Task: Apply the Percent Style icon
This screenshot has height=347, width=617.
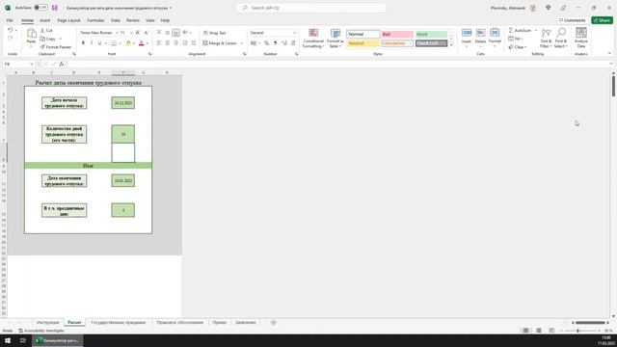Action: click(267, 42)
